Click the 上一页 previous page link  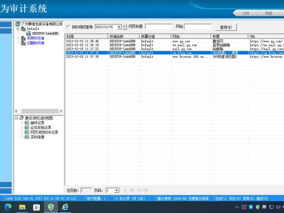point(129,191)
